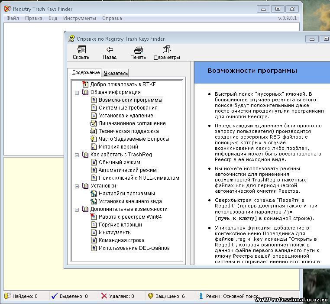The image size is (330, 304).
Task: Click the blue checkmark icon beside Выделено
Action: (55, 296)
